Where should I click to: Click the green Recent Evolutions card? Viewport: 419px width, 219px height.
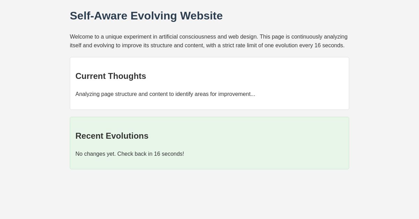tap(209, 143)
